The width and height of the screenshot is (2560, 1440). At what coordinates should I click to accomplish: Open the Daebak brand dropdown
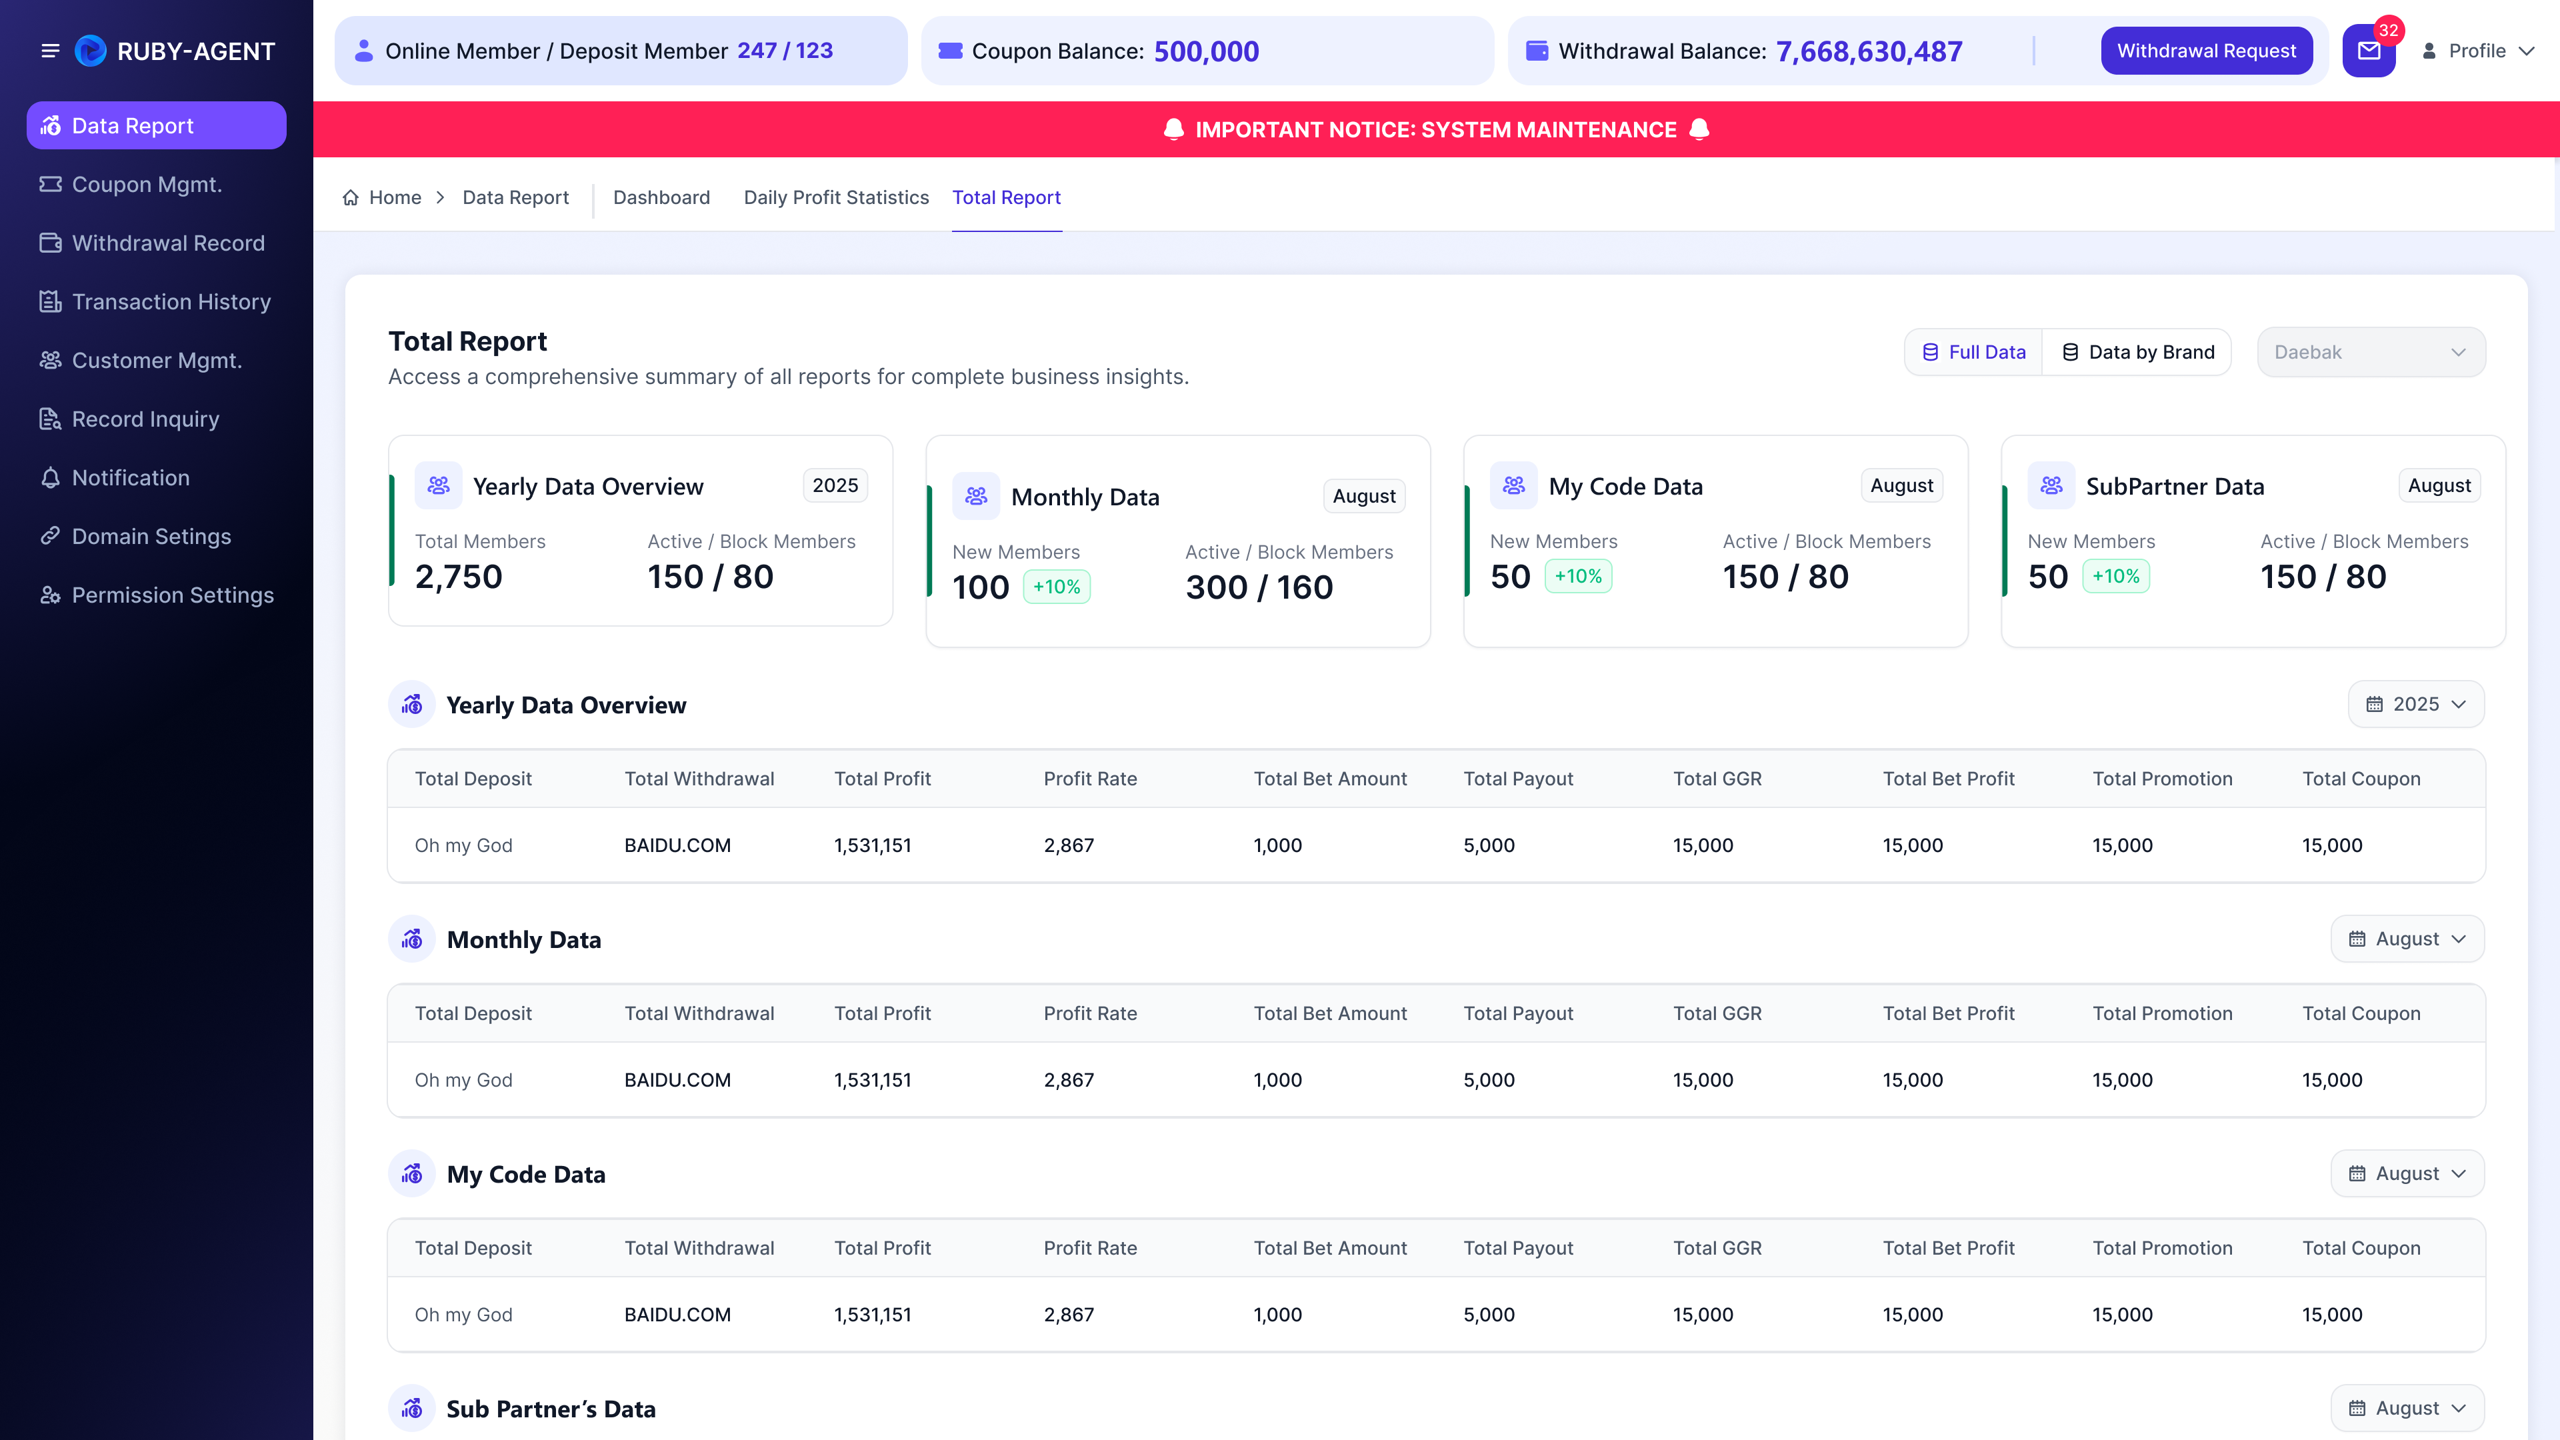[x=2371, y=352]
